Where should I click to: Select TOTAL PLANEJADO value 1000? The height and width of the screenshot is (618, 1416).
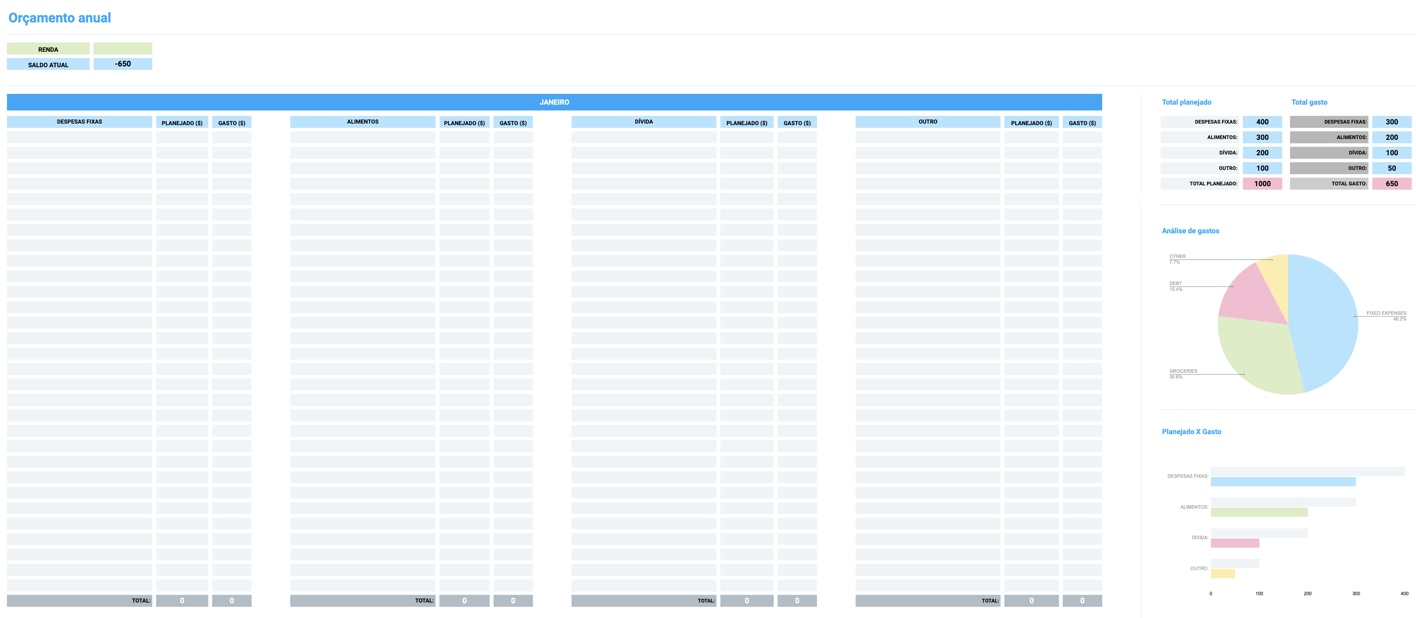1262,183
